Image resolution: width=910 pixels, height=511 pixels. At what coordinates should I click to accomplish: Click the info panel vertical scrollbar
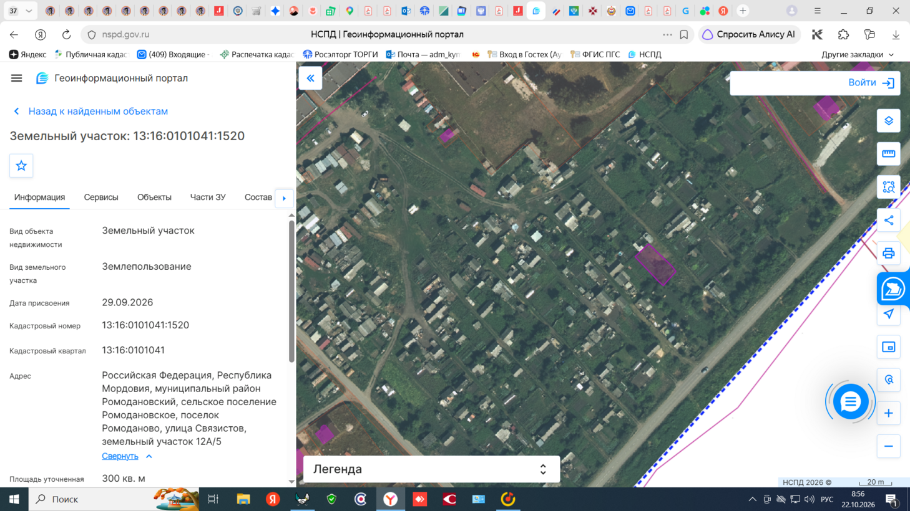coord(291,290)
